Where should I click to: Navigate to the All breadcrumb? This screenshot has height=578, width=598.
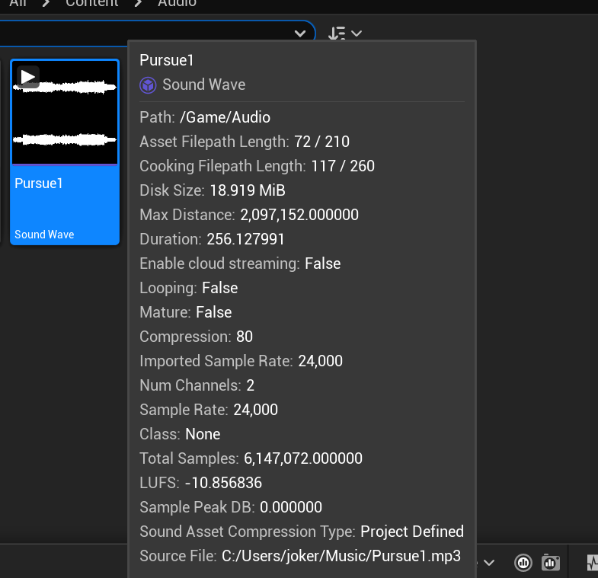tap(18, 3)
